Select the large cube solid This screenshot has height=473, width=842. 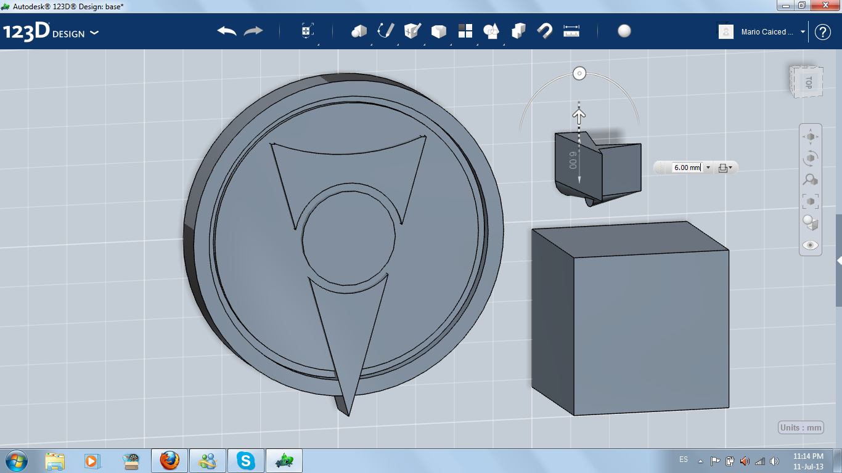tap(631, 318)
